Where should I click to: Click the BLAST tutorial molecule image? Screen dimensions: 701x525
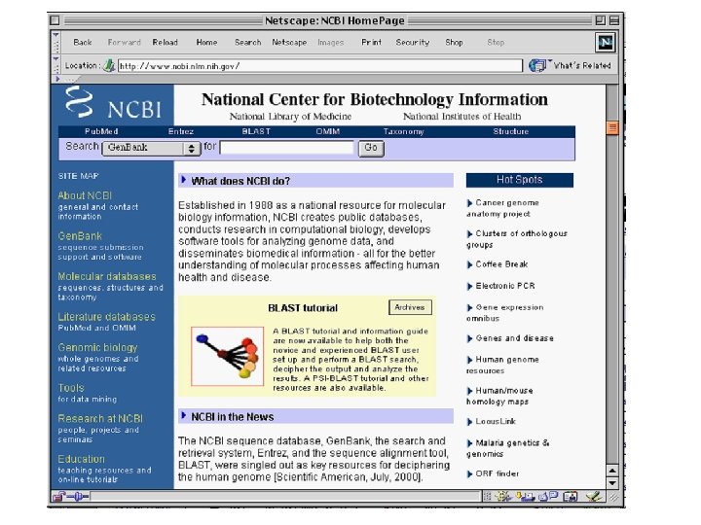(228, 356)
